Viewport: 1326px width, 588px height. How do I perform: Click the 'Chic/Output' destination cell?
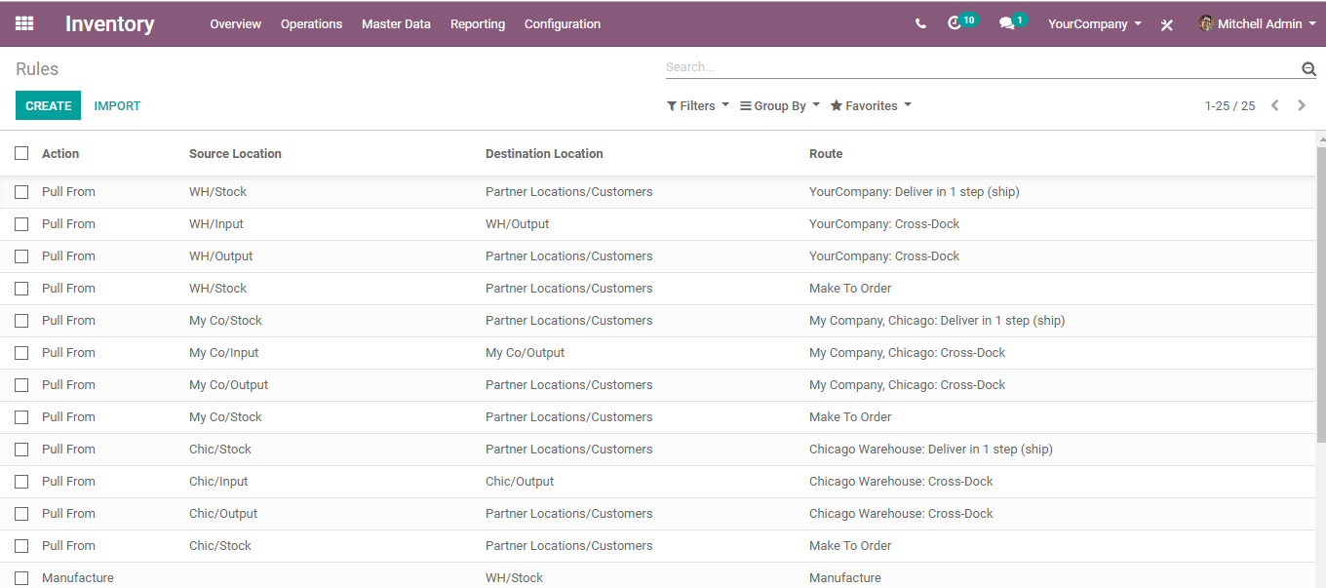click(x=520, y=482)
